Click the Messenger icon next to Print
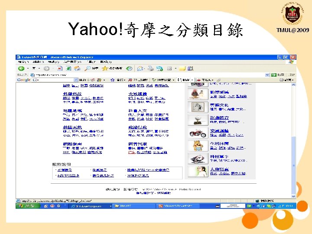 (x=159, y=68)
